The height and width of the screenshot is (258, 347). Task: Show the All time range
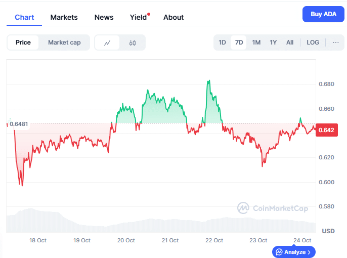tap(290, 42)
